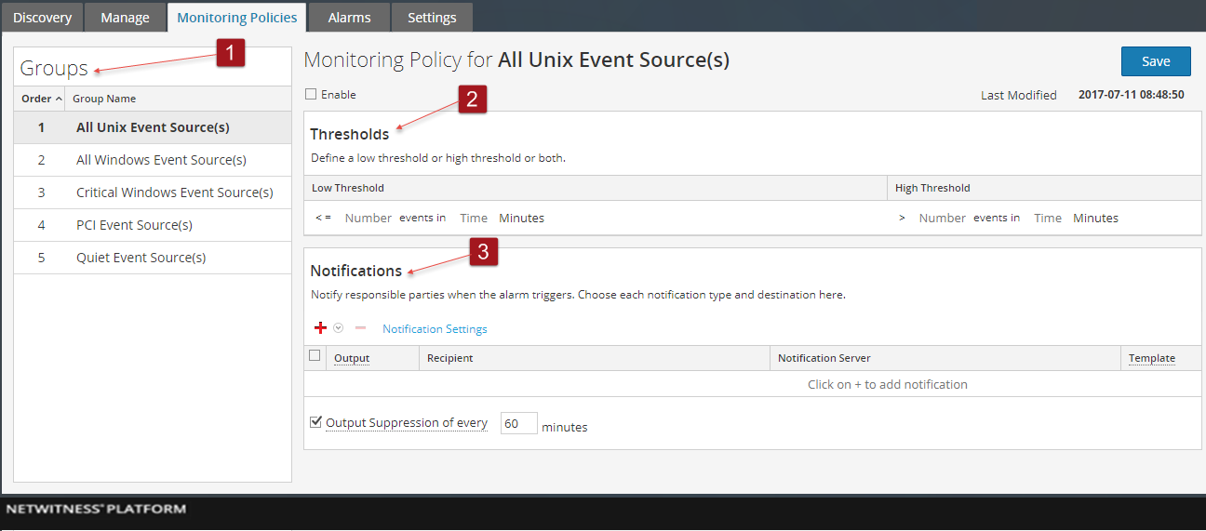Viewport: 1206px width, 531px height.
Task: Switch to the Discovery tab
Action: point(42,18)
